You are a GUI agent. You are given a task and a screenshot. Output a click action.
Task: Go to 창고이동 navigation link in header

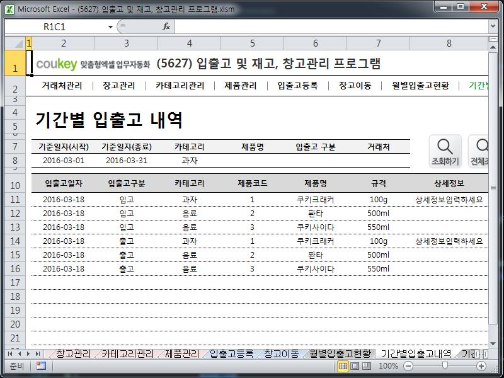pos(355,86)
